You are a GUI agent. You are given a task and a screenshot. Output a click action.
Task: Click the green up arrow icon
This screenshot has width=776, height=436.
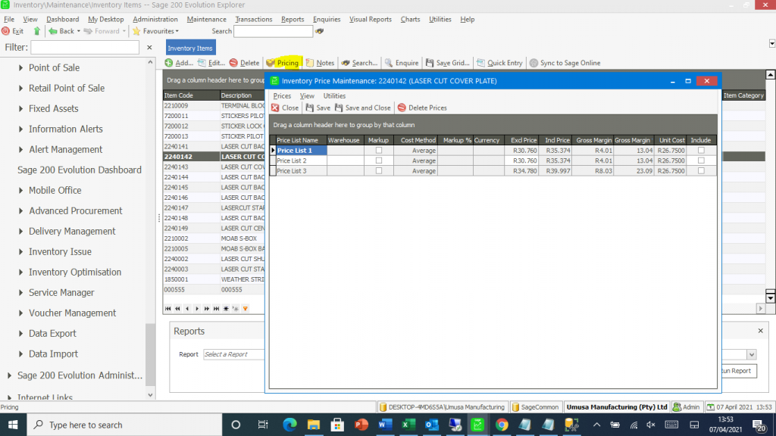coord(36,31)
